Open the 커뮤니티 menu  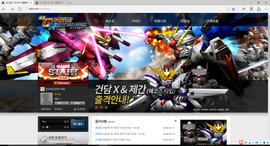click(160, 21)
